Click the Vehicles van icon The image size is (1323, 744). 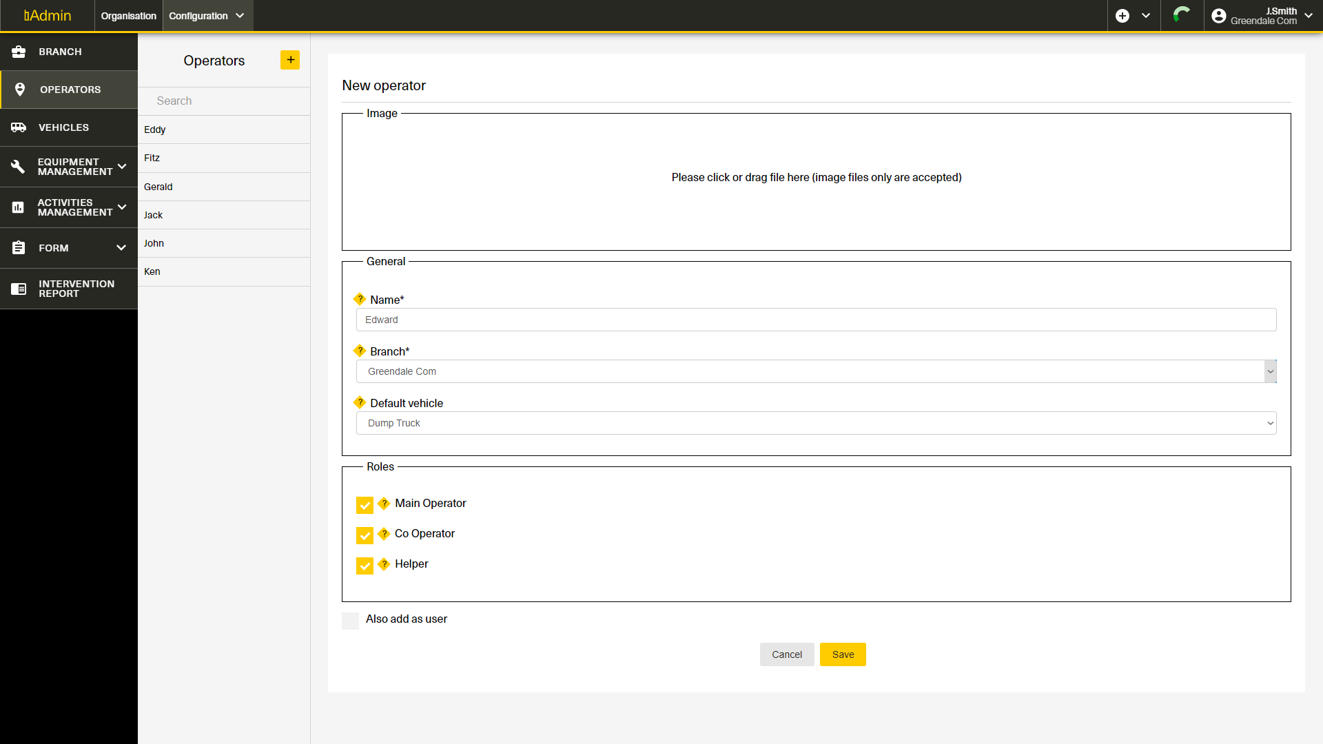(19, 127)
